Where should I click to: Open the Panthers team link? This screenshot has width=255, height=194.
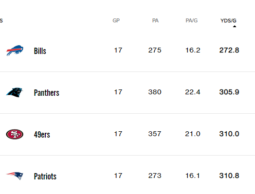point(47,93)
